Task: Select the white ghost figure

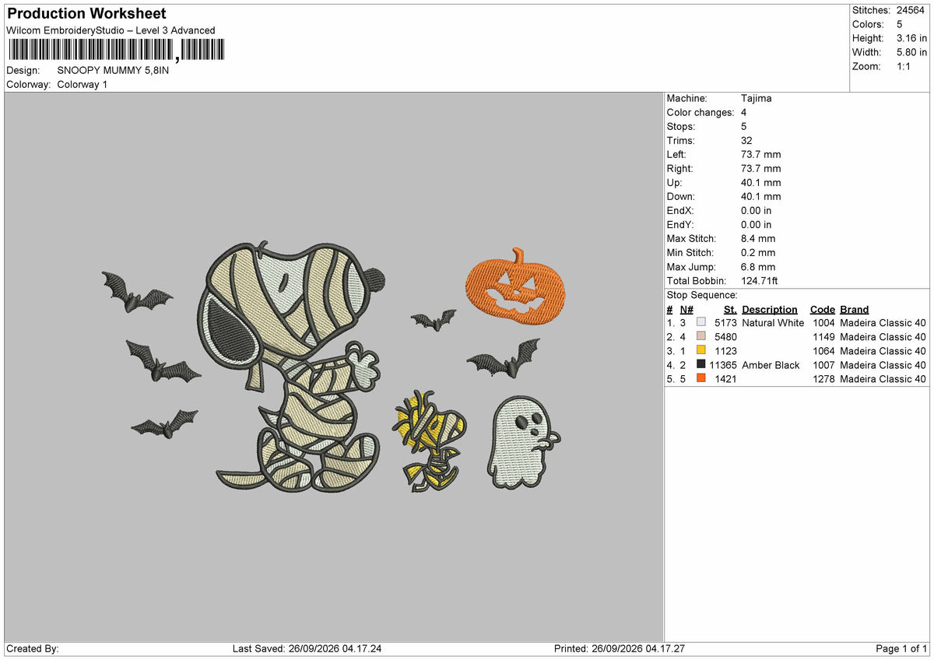Action: pos(524,442)
